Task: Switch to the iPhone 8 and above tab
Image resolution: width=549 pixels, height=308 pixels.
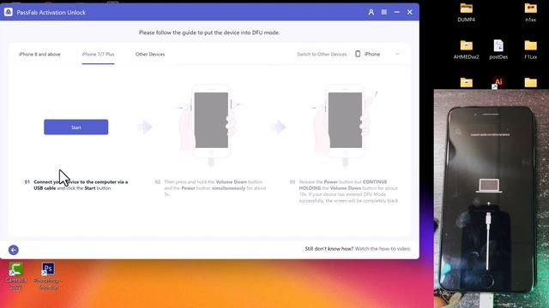Action: 39,54
